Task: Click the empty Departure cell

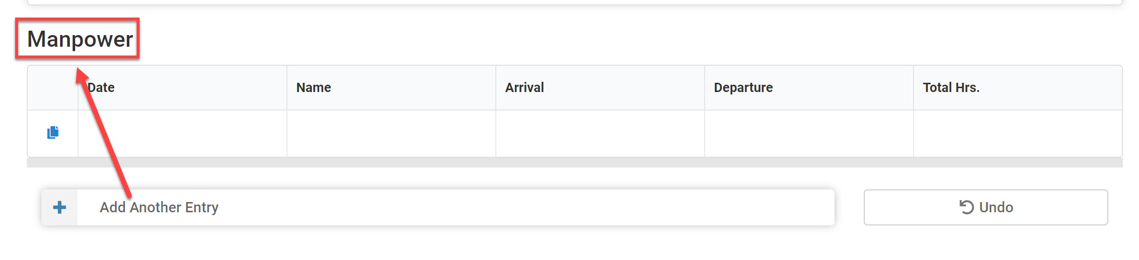Action: click(x=809, y=133)
